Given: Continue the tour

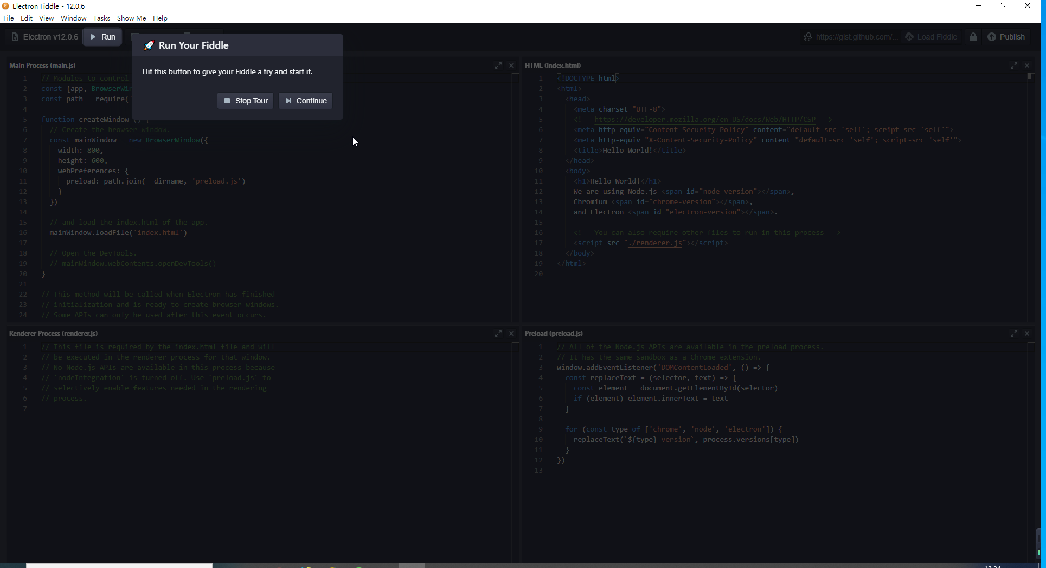Looking at the screenshot, I should click(306, 101).
